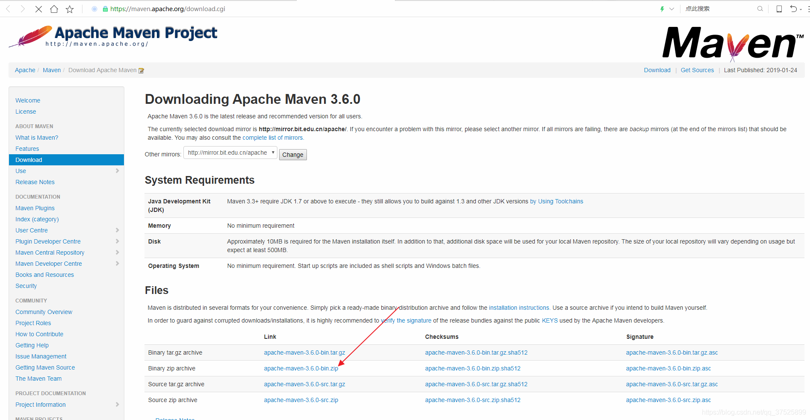Click the edit icon beside Download Apache Maven

pyautogui.click(x=141, y=70)
